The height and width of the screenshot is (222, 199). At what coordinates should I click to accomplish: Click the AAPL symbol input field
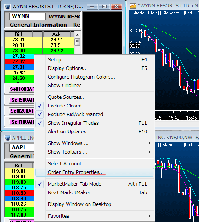tap(22, 147)
